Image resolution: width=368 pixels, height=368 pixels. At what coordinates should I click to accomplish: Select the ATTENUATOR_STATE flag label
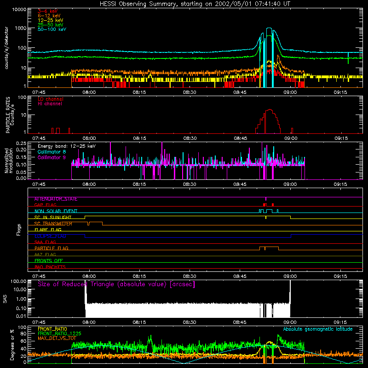(x=56, y=199)
